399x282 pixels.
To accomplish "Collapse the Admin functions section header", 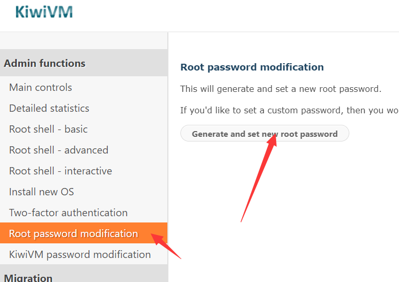I will tap(45, 63).
